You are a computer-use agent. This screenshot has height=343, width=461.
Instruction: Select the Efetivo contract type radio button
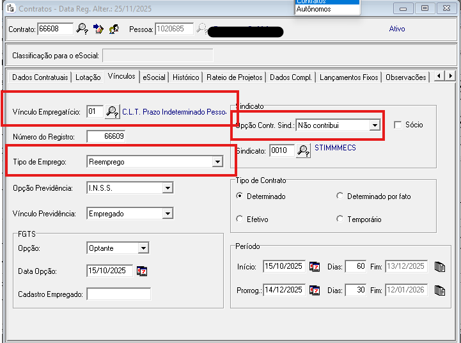[x=240, y=219]
